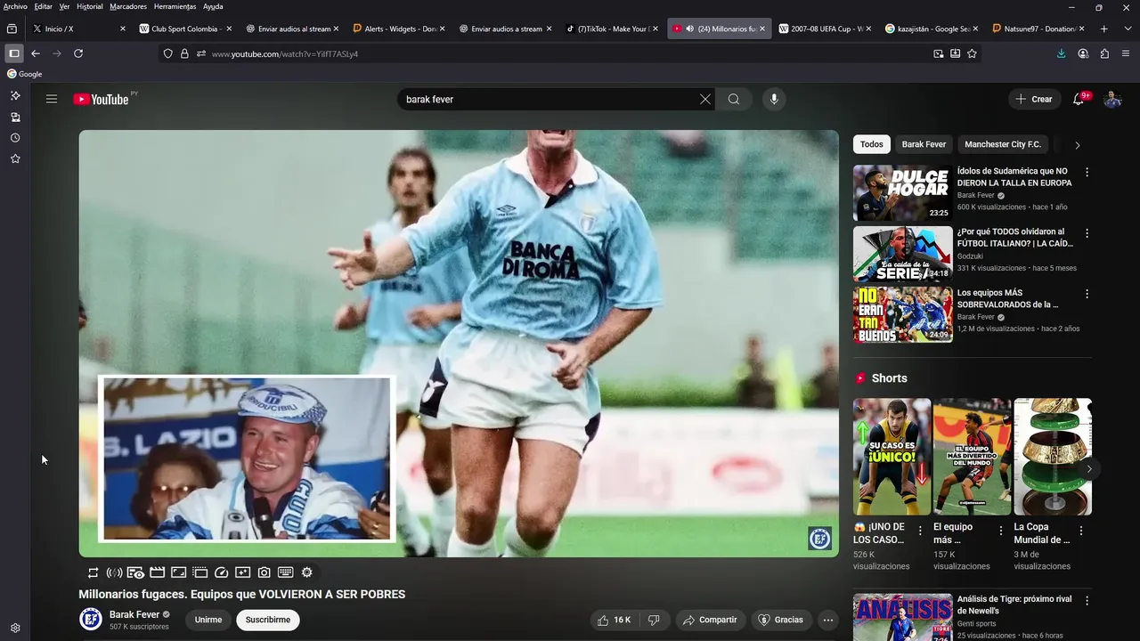Open more actions ellipsis beside Gracias

[828, 620]
